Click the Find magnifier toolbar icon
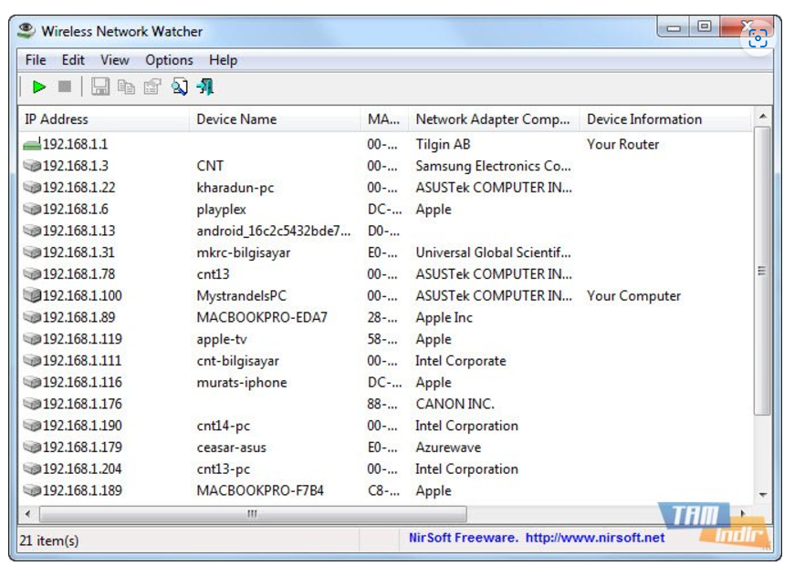Image resolution: width=805 pixels, height=576 pixels. tap(179, 87)
